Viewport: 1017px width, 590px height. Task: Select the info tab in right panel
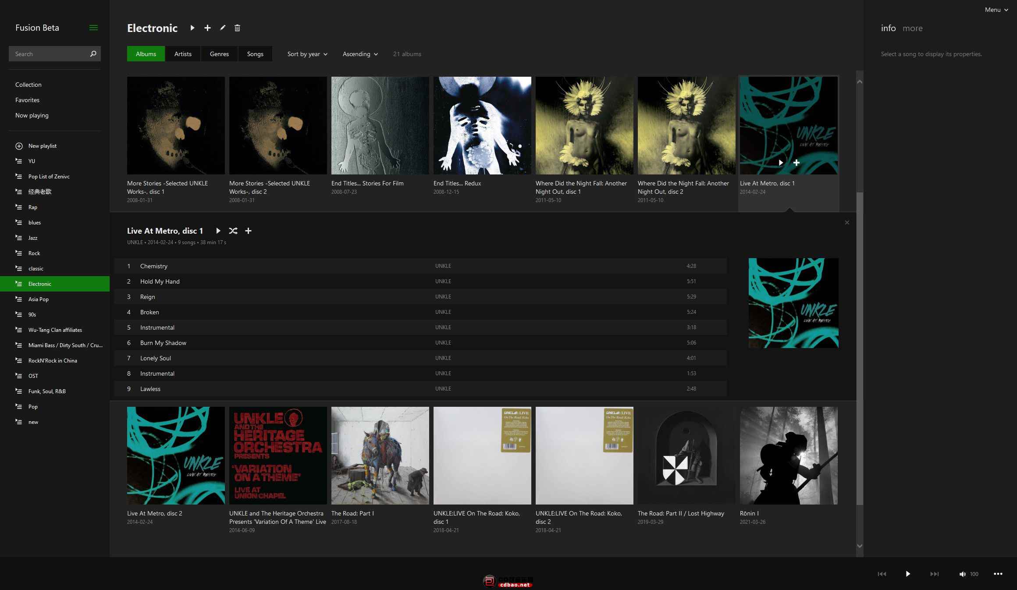888,28
